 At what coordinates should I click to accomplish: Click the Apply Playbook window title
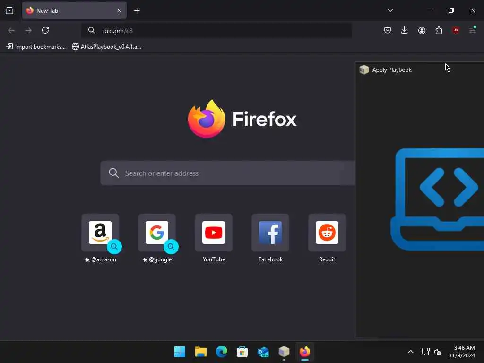[392, 70]
